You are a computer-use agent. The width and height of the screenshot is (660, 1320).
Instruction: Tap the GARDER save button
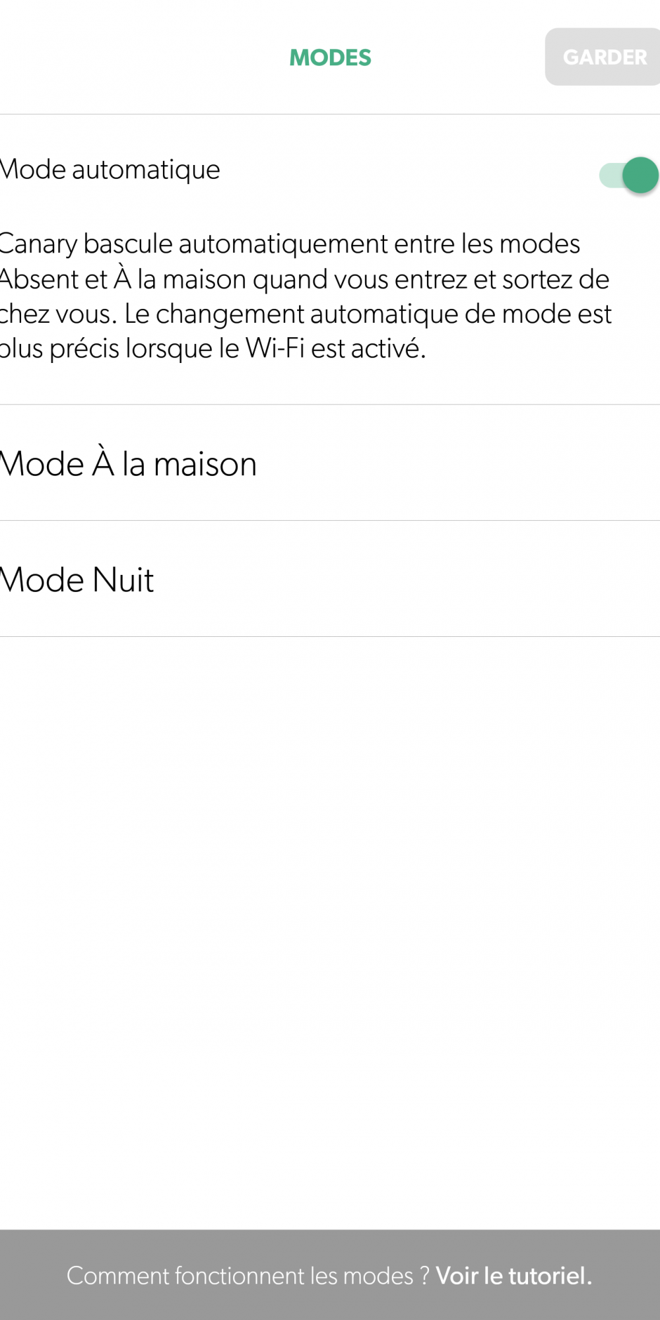pyautogui.click(x=603, y=57)
